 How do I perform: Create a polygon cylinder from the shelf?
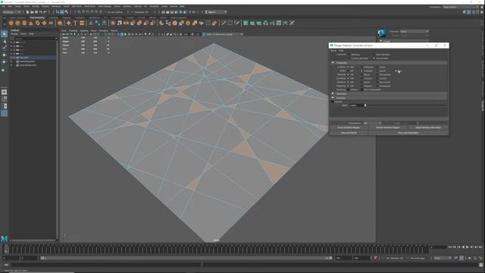[x=24, y=23]
